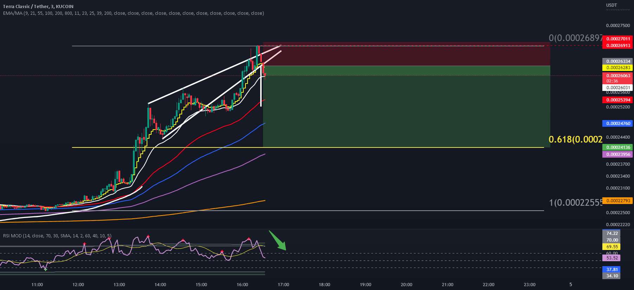
Task: Click the red 0.00025394 EMA price label
Action: pyautogui.click(x=618, y=100)
